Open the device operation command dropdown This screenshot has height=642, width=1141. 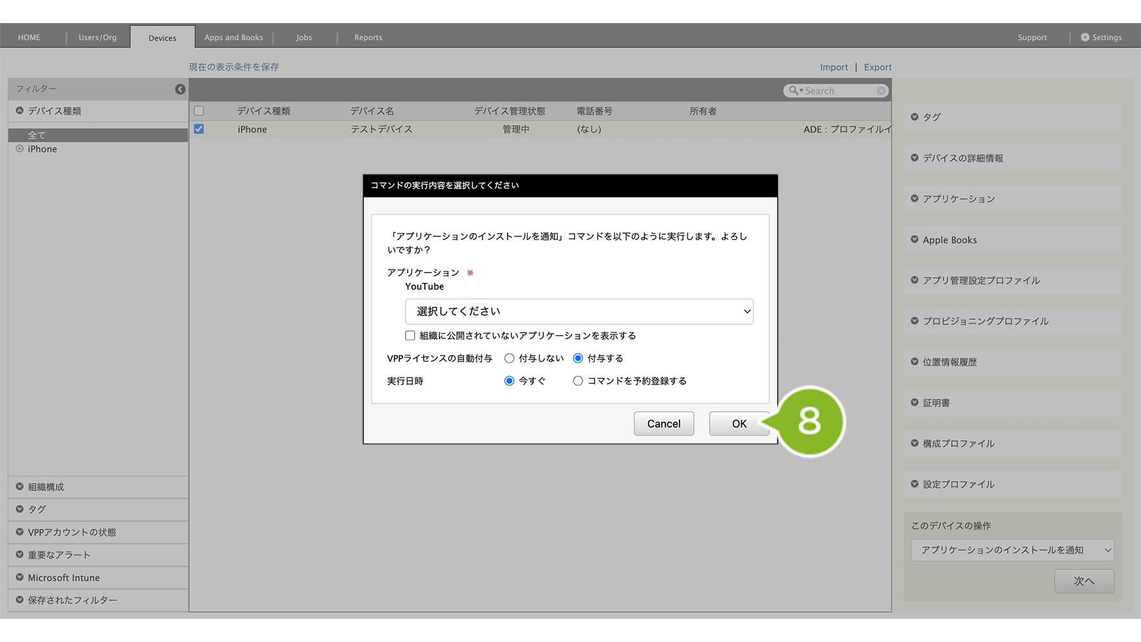pyautogui.click(x=1012, y=550)
